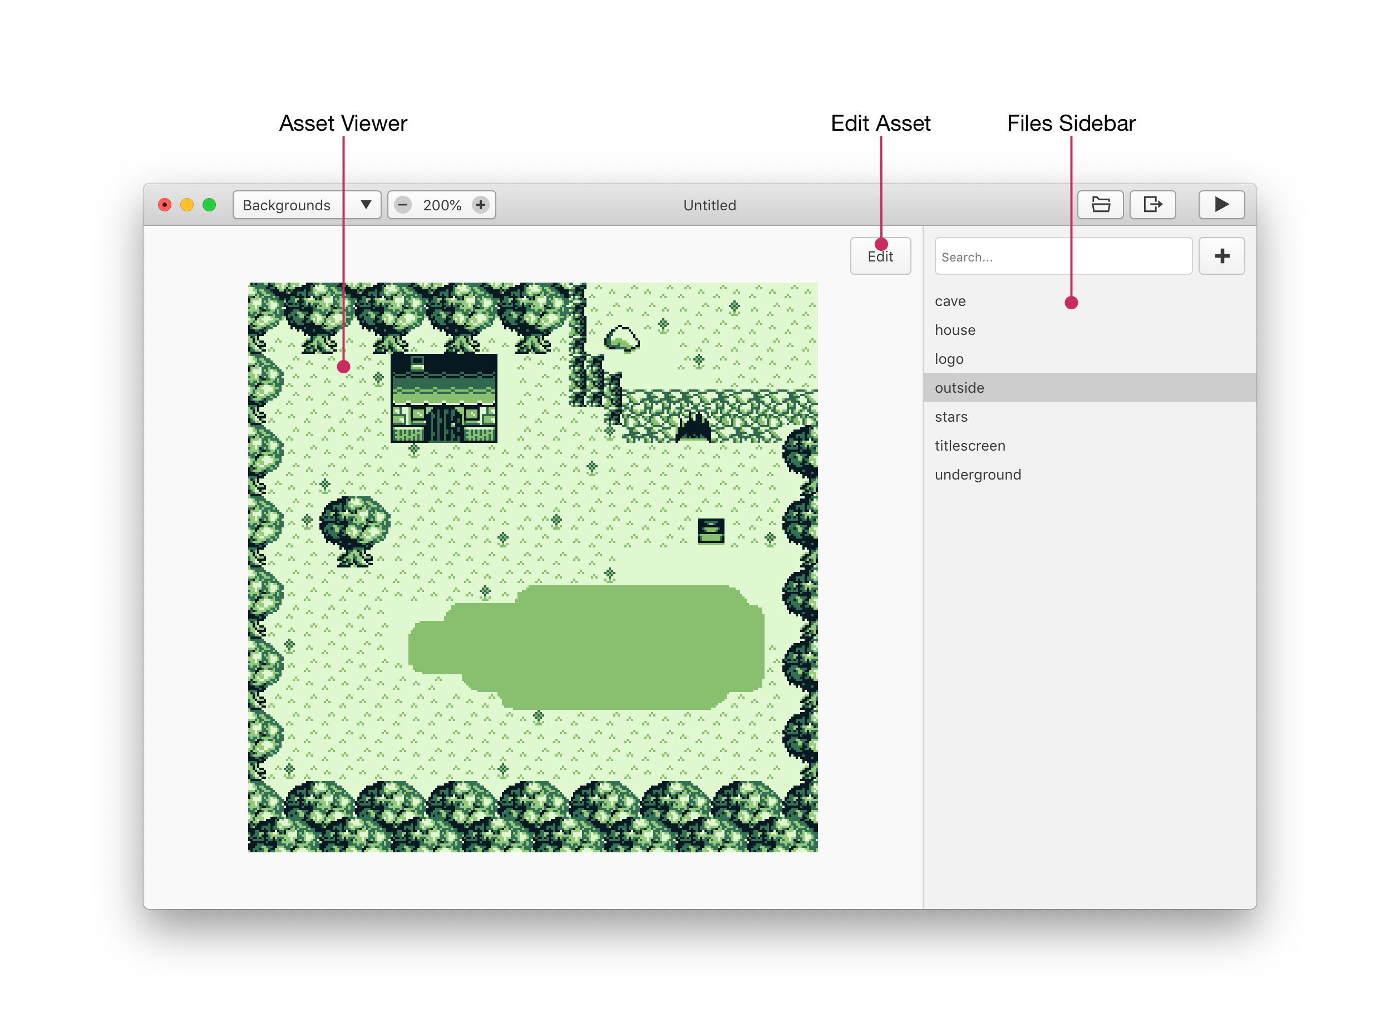Click the background preview image

click(x=533, y=567)
